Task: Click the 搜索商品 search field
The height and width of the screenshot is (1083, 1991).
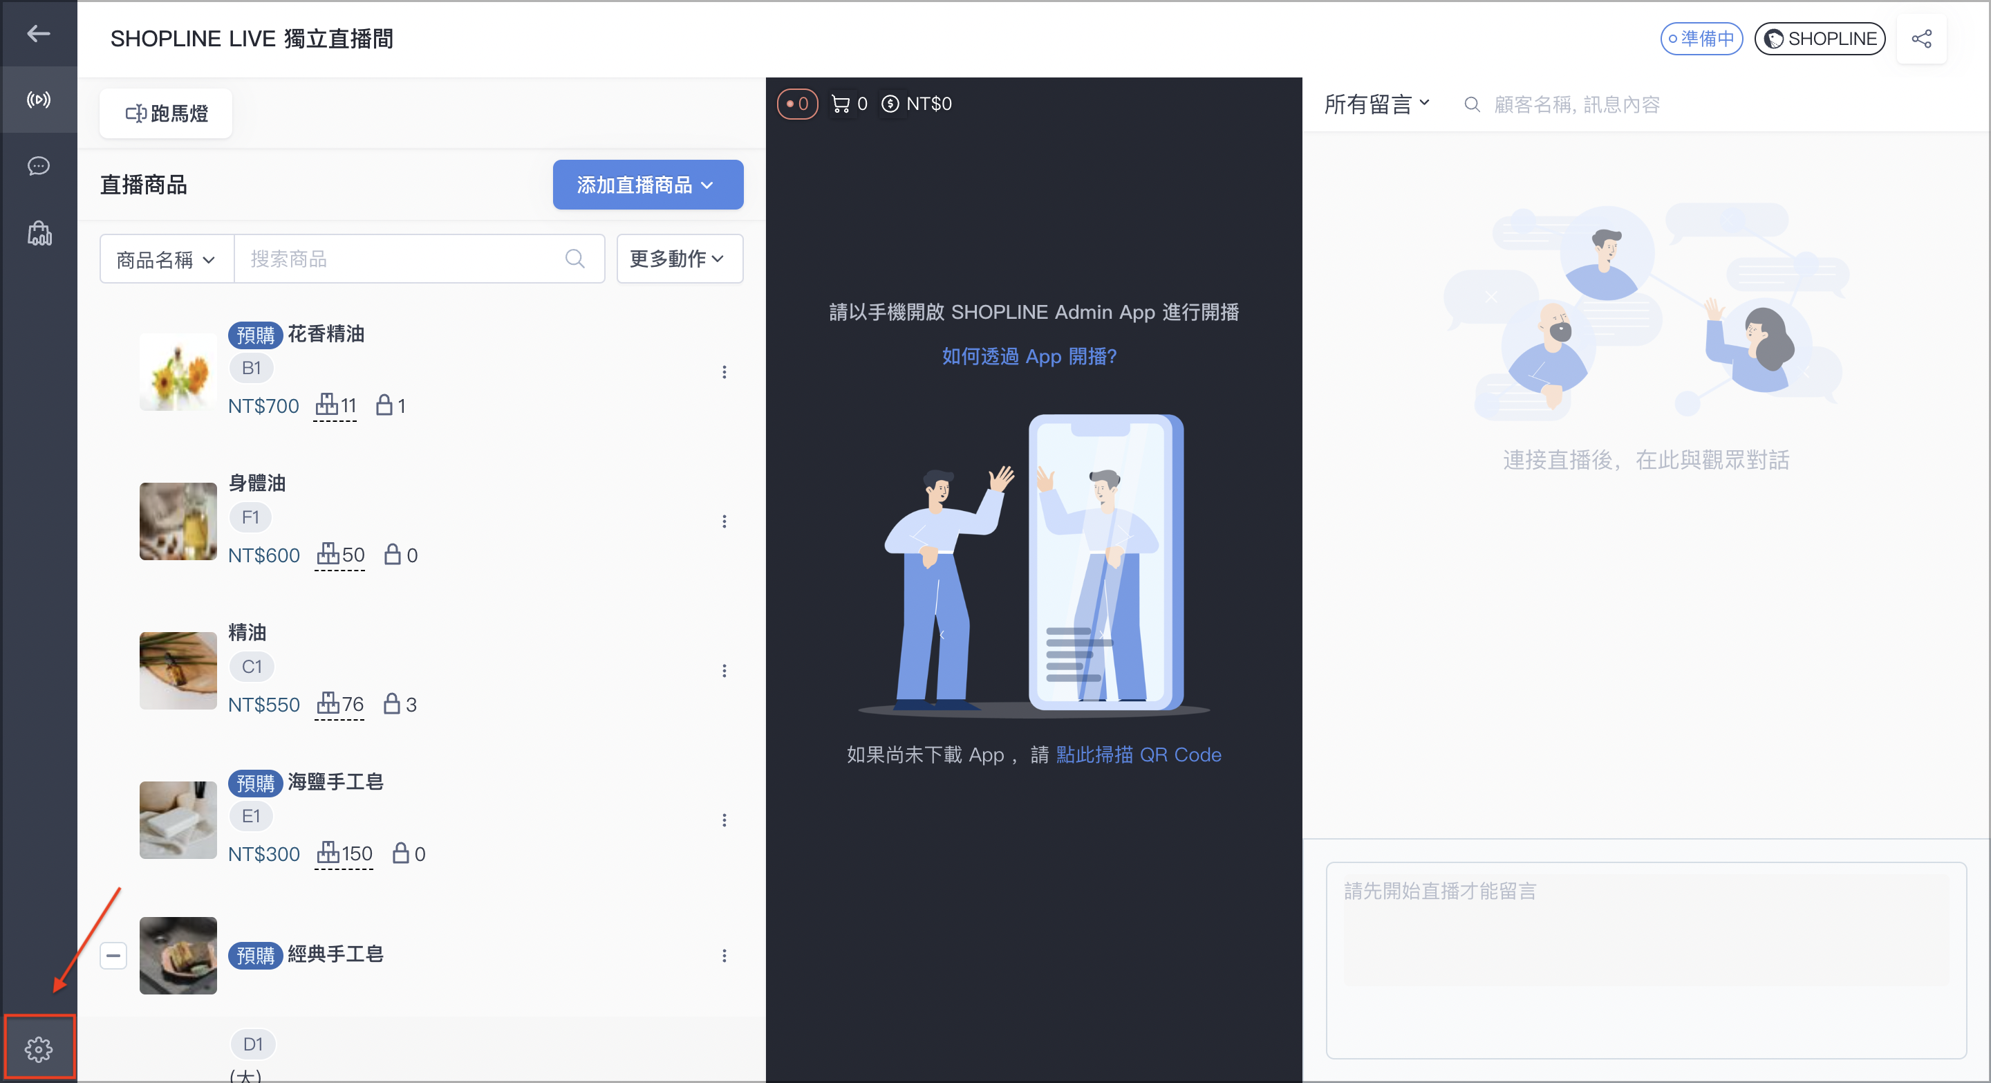Action: tap(419, 259)
